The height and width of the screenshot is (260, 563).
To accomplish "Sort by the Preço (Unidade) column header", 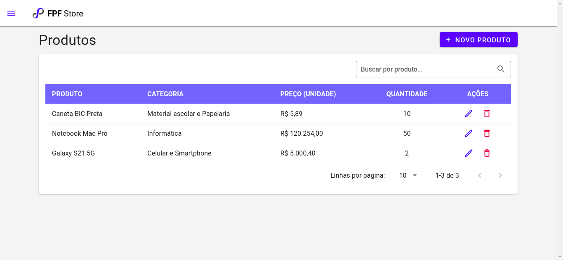I will 308,94.
